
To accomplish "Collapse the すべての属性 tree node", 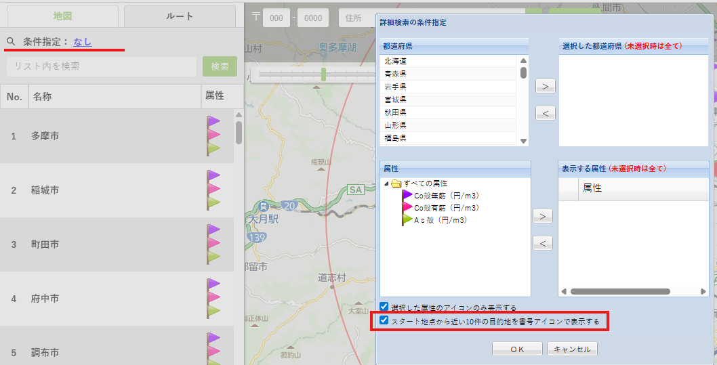I will pos(386,184).
